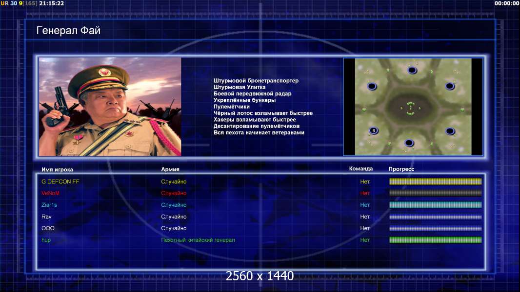Click the line 'Вся пехота начинает ветеранами'
Screen dimensions: 520x292
click(259, 132)
